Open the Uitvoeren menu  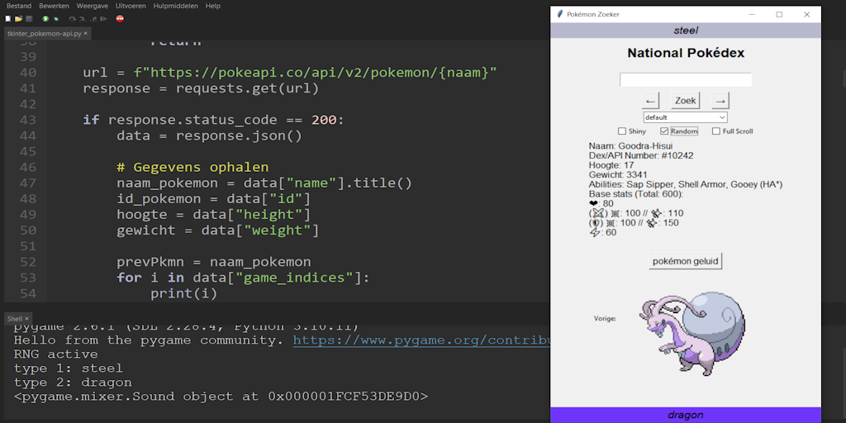tap(131, 6)
